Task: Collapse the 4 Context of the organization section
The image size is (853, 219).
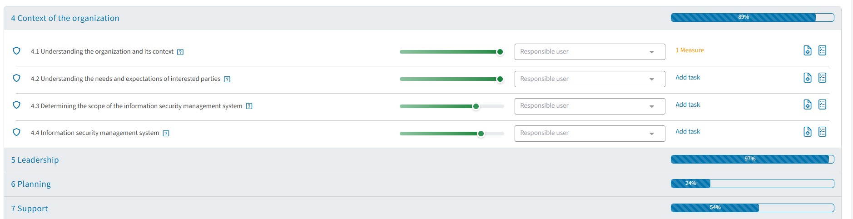Action: 65,18
